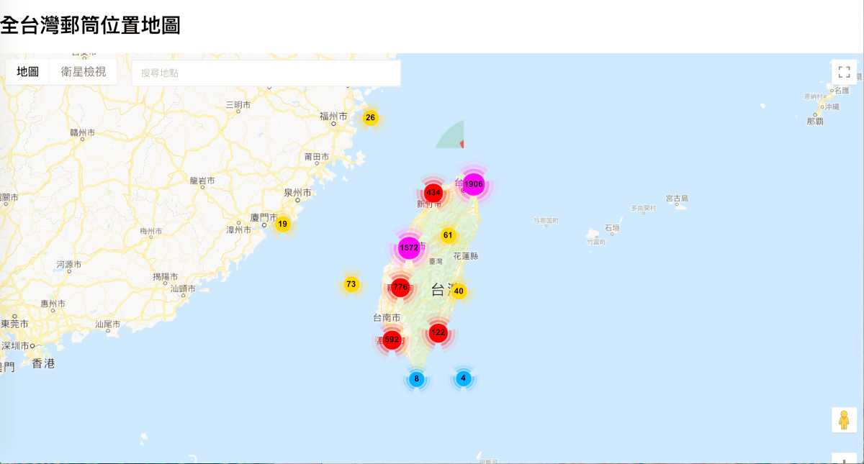Click the 石垣 island label
This screenshot has width=864, height=464.
pyautogui.click(x=612, y=229)
